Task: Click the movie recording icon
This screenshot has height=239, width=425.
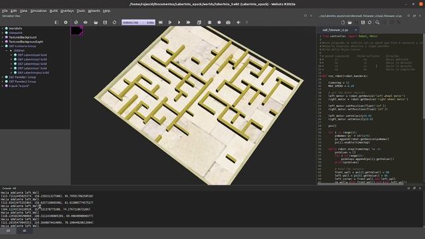Action: coord(210,23)
